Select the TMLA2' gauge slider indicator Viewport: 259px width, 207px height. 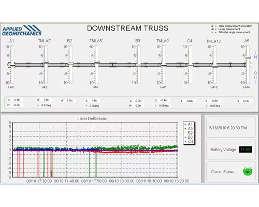coord(46,62)
